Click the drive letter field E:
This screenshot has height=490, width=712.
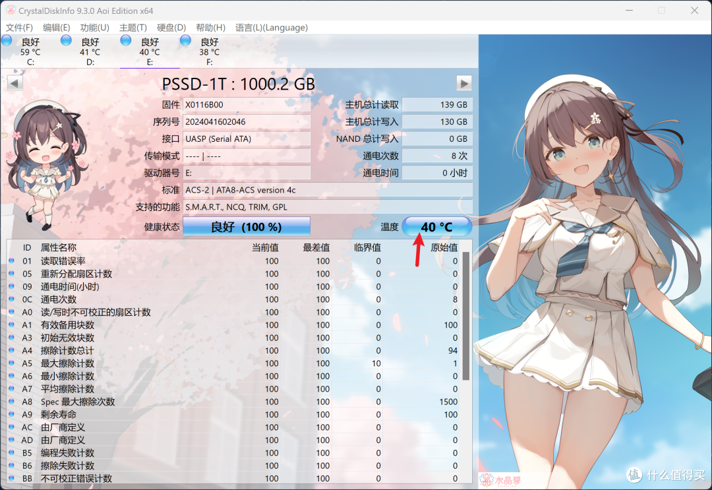(x=247, y=173)
